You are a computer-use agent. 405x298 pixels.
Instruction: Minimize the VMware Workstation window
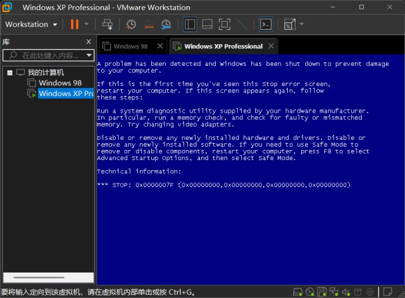pyautogui.click(x=333, y=7)
